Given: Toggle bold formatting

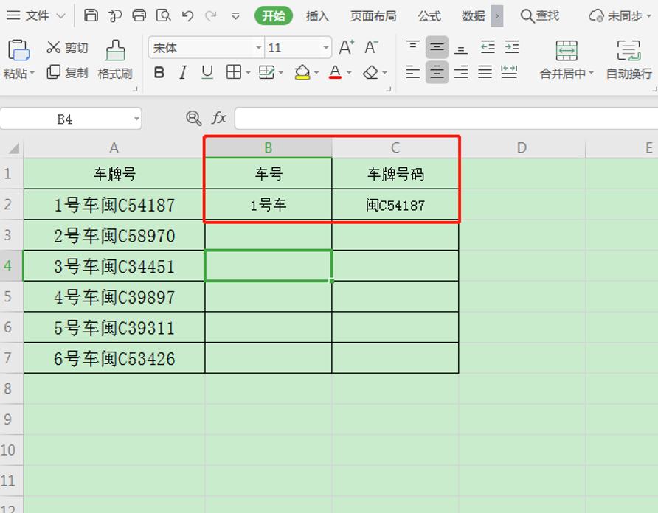Looking at the screenshot, I should tap(159, 72).
